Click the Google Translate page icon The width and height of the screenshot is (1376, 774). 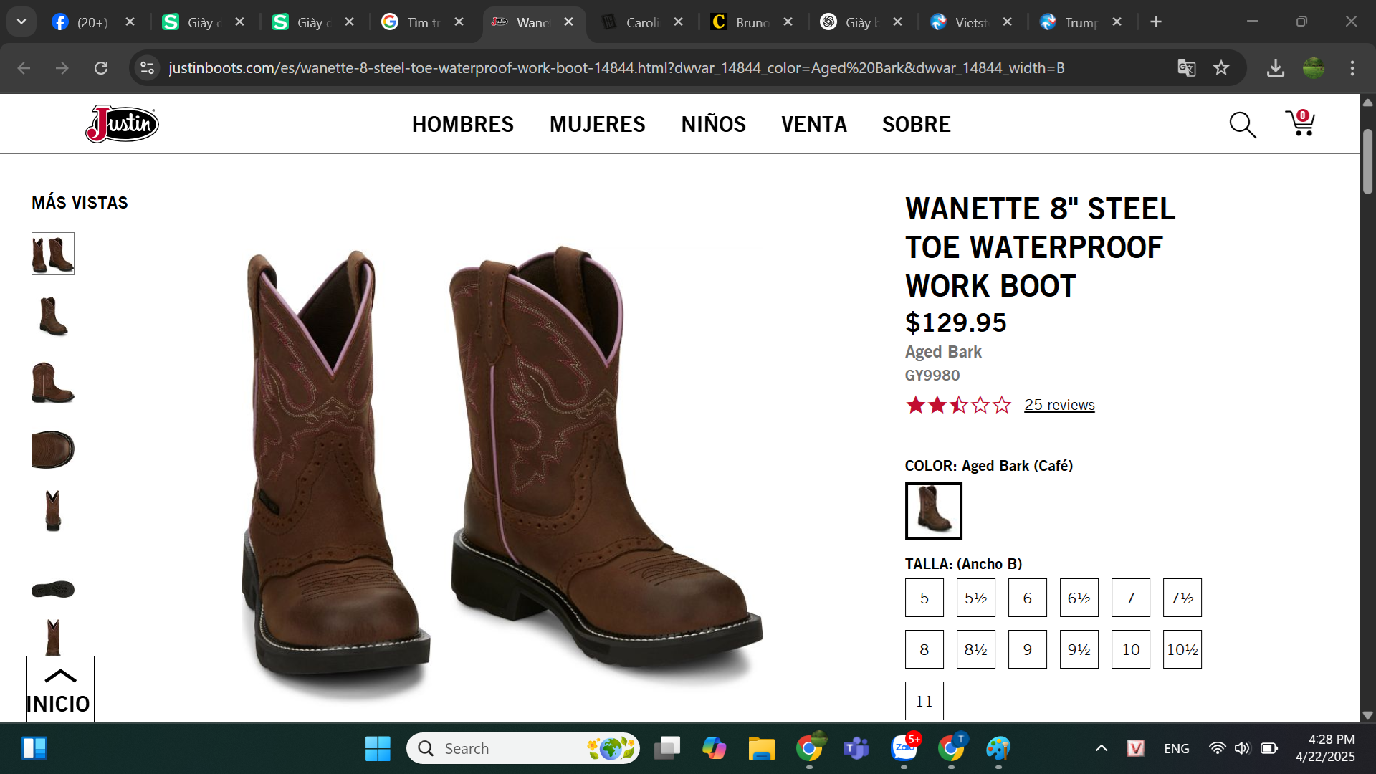(x=1186, y=68)
